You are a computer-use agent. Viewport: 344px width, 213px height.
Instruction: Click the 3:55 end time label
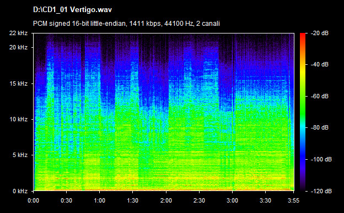pos(293,200)
